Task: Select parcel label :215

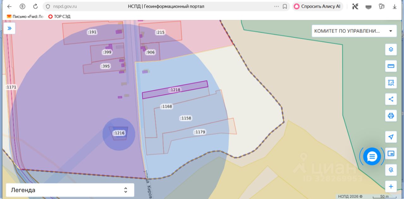Action: (x=160, y=32)
